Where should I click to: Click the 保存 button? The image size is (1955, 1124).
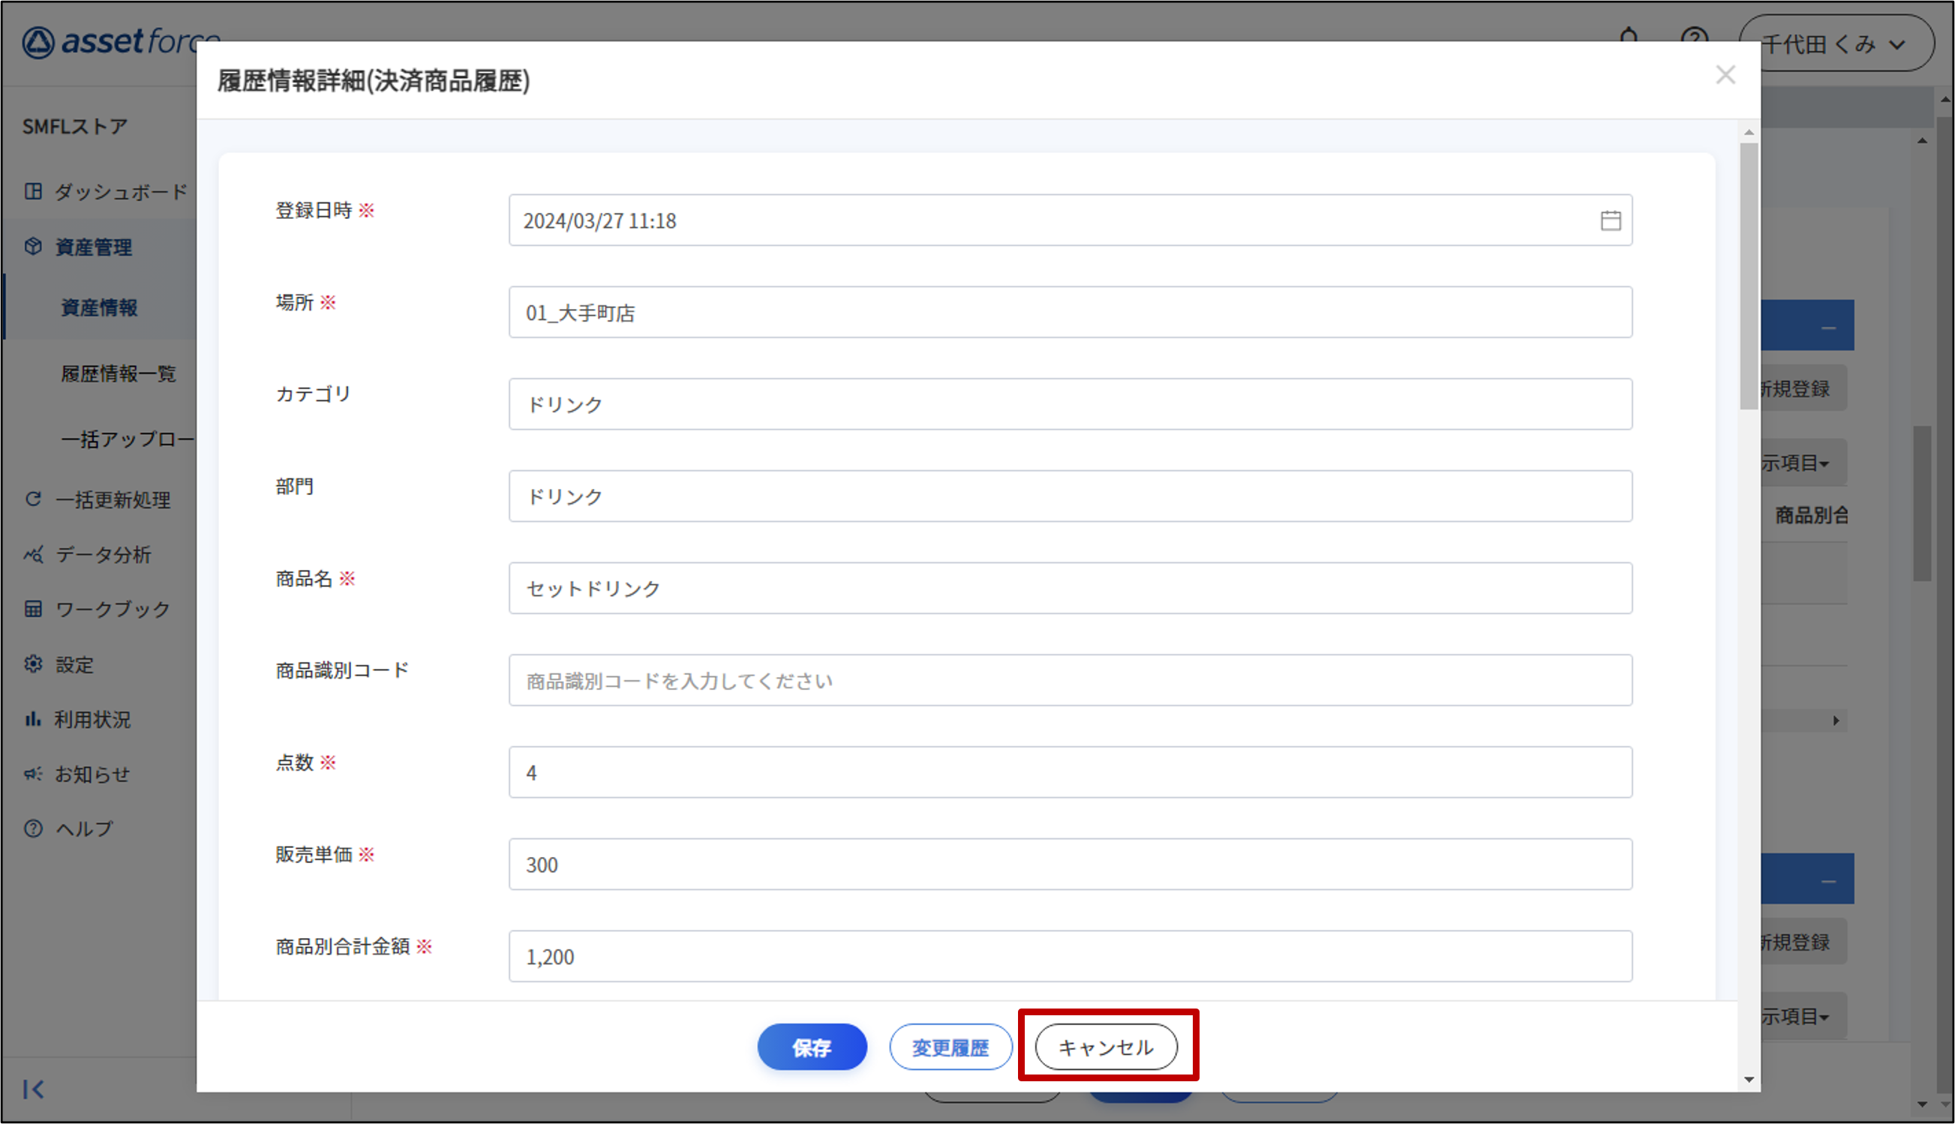click(x=812, y=1047)
